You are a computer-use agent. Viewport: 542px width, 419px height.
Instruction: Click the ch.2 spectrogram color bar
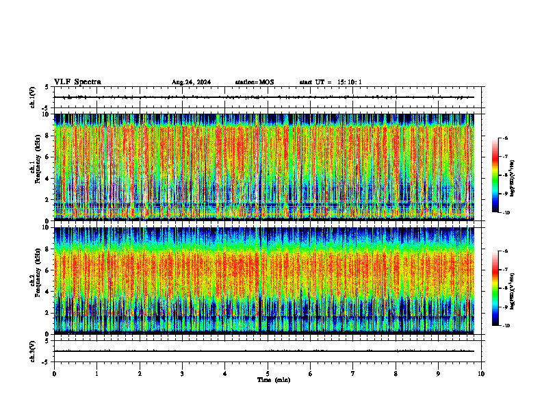(495, 288)
